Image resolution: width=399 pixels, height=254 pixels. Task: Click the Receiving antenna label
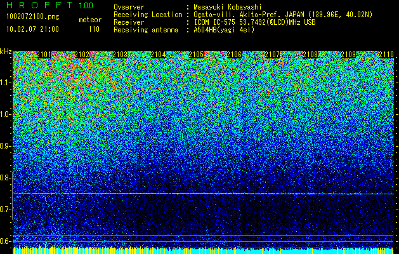(x=146, y=30)
